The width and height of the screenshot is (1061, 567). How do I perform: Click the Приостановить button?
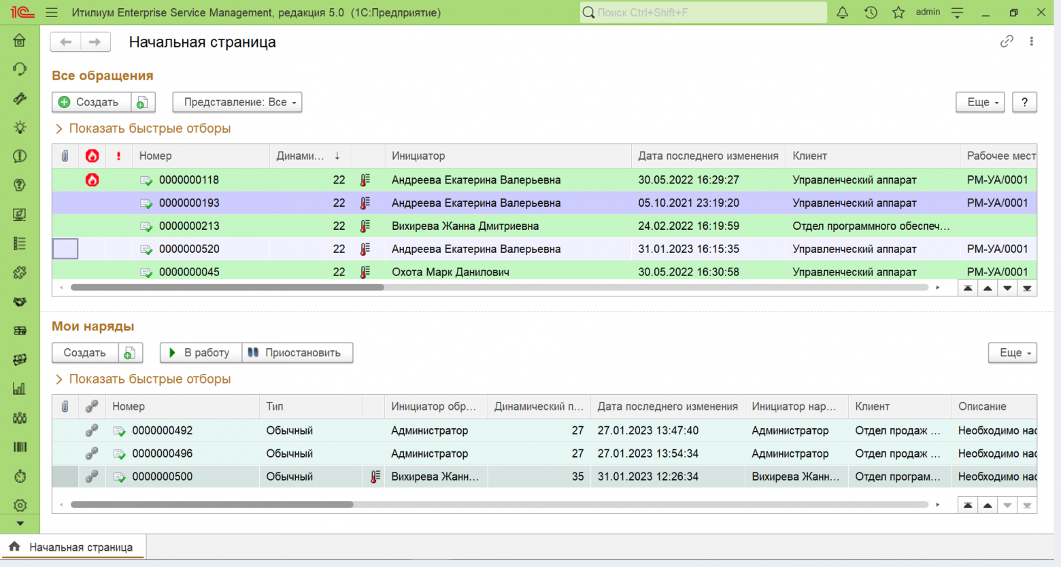pyautogui.click(x=297, y=353)
